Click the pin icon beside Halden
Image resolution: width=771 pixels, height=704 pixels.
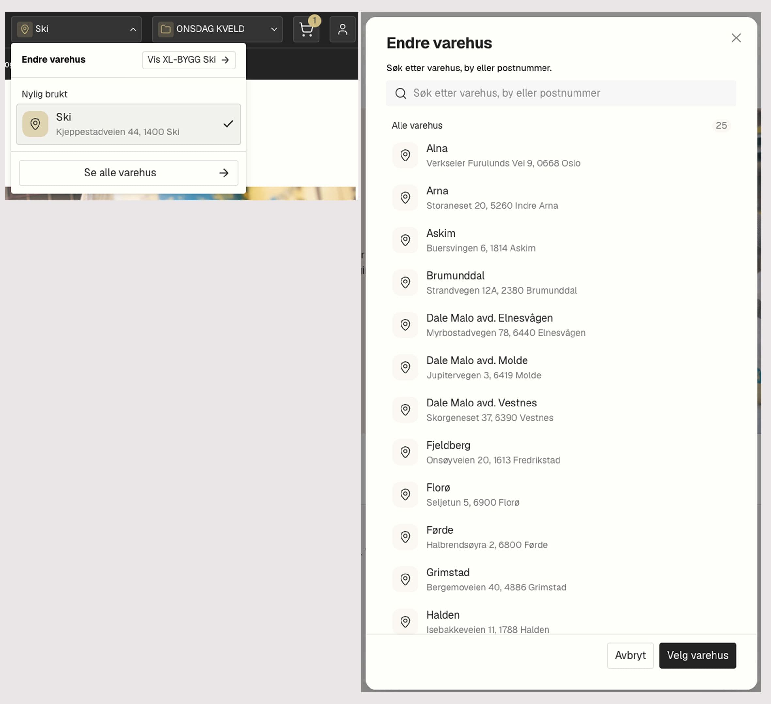[x=405, y=622]
